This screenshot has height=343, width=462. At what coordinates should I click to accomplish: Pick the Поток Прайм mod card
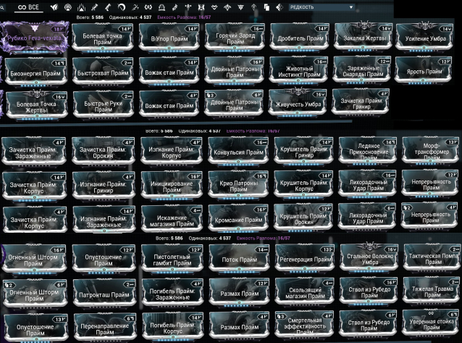239,258
